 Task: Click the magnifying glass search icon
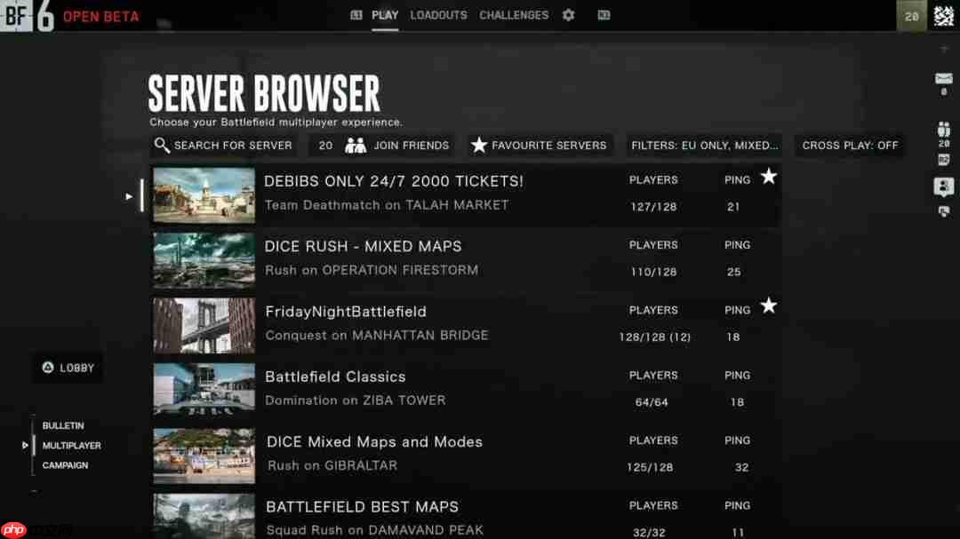click(161, 145)
